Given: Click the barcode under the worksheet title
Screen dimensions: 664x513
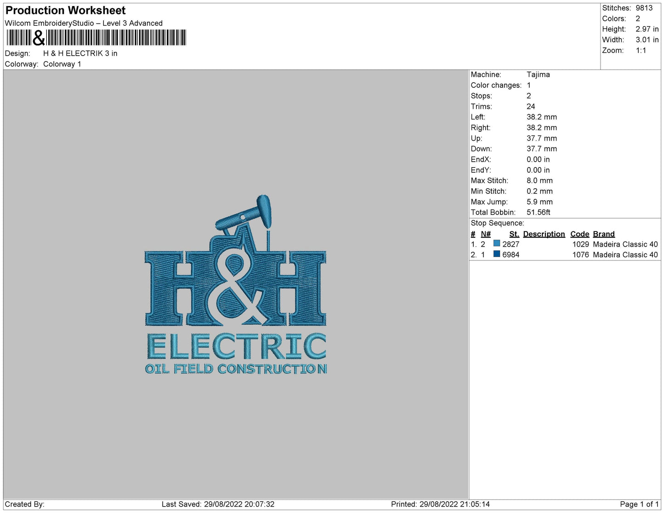Looking at the screenshot, I should pos(96,38).
